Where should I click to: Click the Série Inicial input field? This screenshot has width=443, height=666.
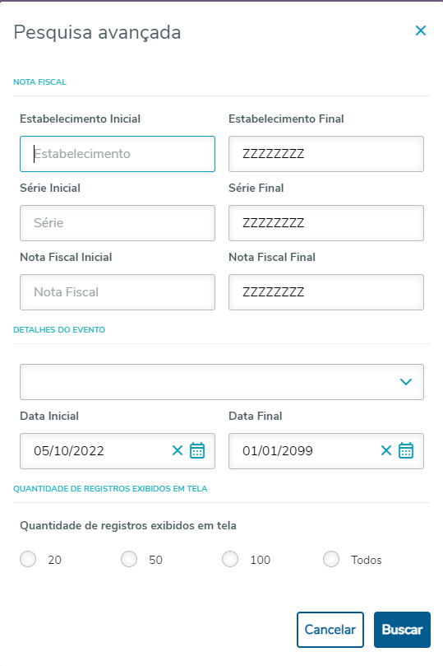118,223
